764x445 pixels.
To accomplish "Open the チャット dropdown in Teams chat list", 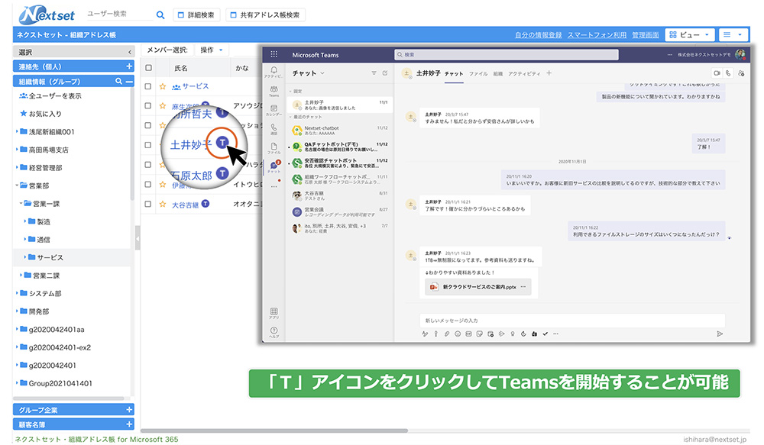I will point(308,73).
